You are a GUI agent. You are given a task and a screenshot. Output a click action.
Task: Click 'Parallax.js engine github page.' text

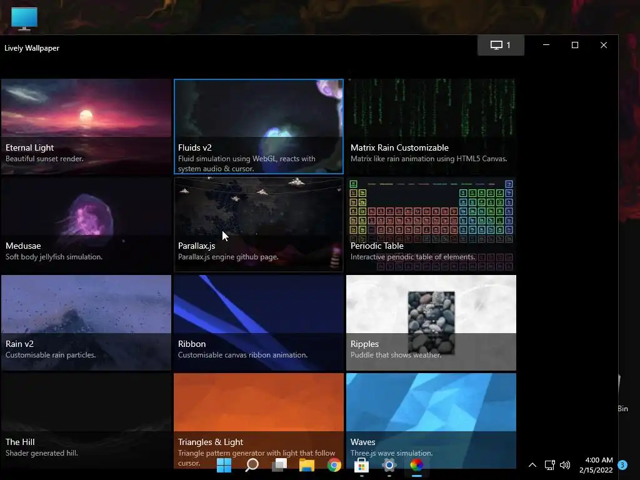(228, 257)
